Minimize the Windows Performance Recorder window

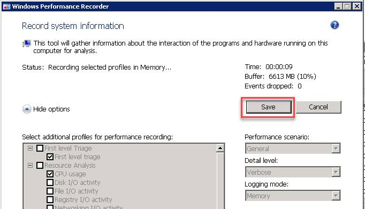click(x=338, y=6)
